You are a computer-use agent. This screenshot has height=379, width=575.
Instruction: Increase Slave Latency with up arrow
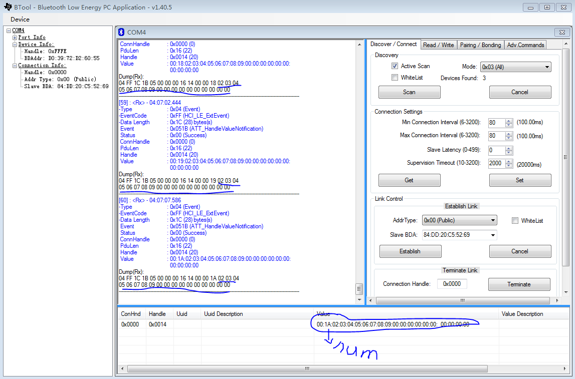pyautogui.click(x=509, y=148)
